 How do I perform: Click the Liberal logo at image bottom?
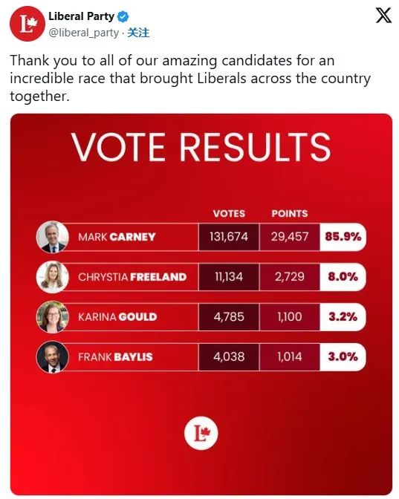coord(201,433)
